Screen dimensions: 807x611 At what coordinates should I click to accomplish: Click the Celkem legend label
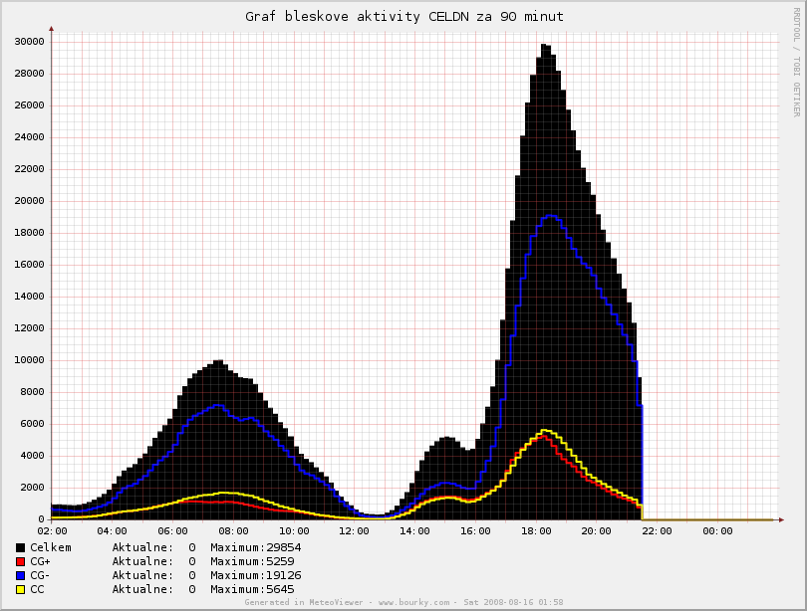(x=51, y=547)
